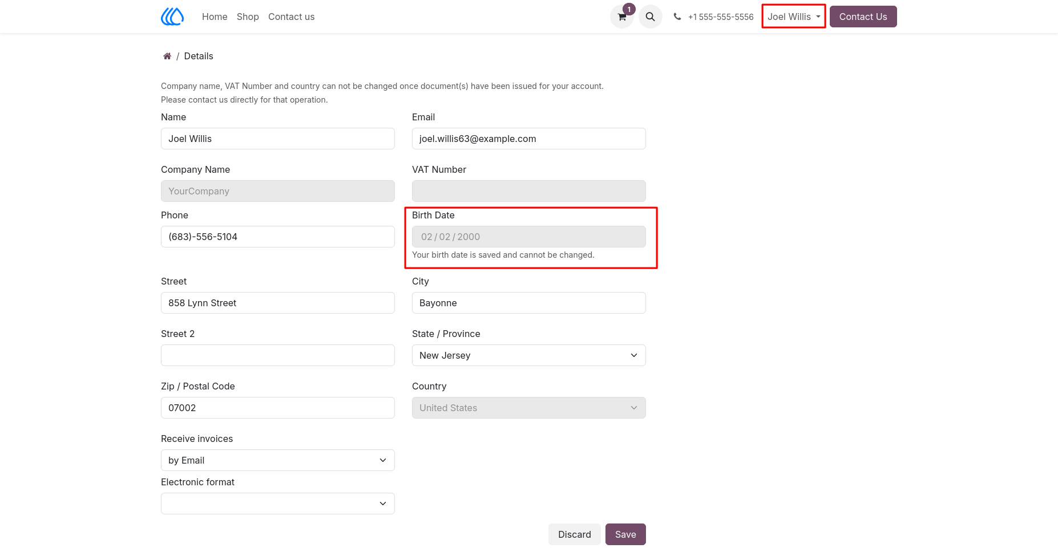Save the account details

(x=625, y=534)
